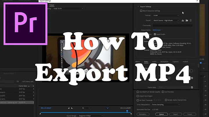Select the 17.MTS row in project panel
The height and width of the screenshot is (117, 209).
[17, 99]
